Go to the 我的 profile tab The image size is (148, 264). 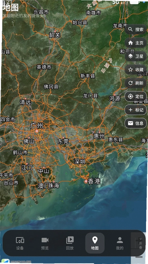(x=120, y=243)
